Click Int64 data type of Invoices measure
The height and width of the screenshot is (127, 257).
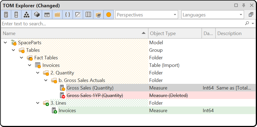tap(208, 111)
